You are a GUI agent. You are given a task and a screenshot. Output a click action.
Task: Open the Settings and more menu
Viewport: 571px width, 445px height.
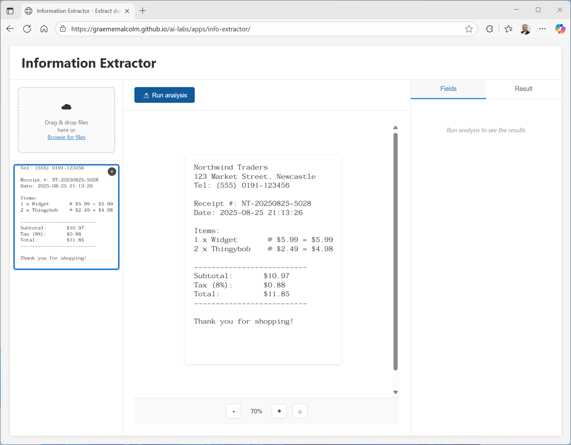(x=542, y=28)
